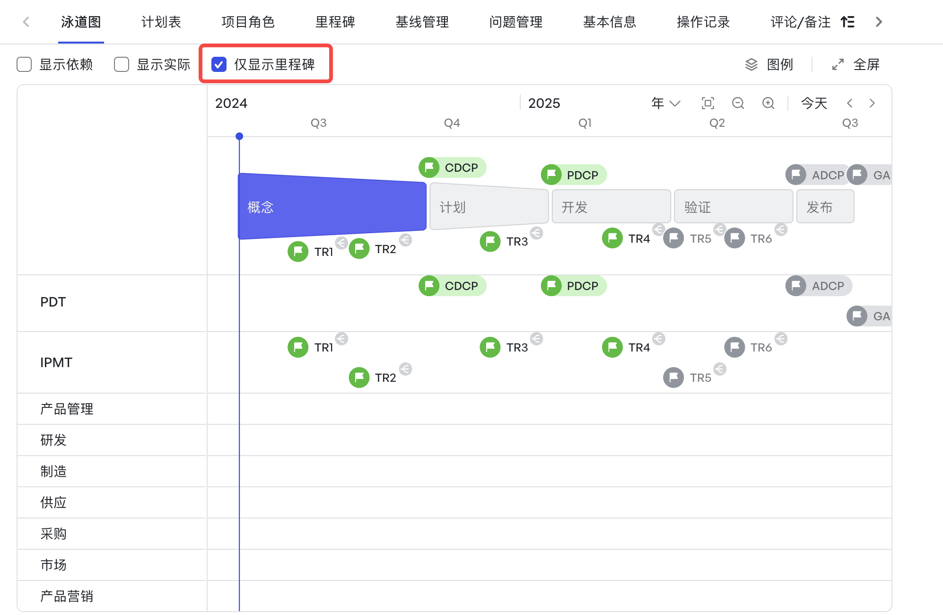
Task: Click the TR1 flag in top lane
Action: [x=298, y=251]
